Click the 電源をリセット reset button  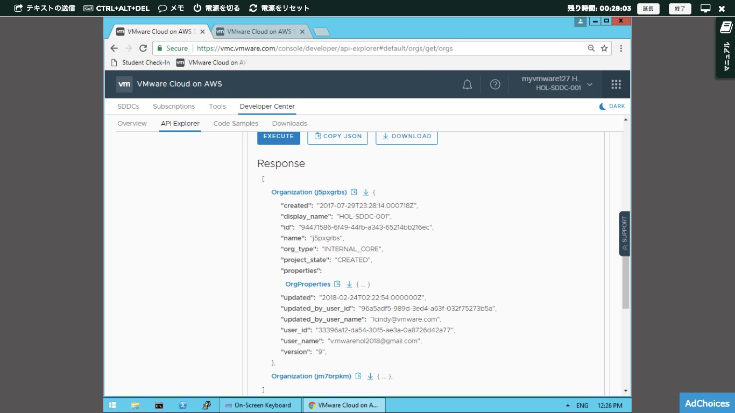279,8
